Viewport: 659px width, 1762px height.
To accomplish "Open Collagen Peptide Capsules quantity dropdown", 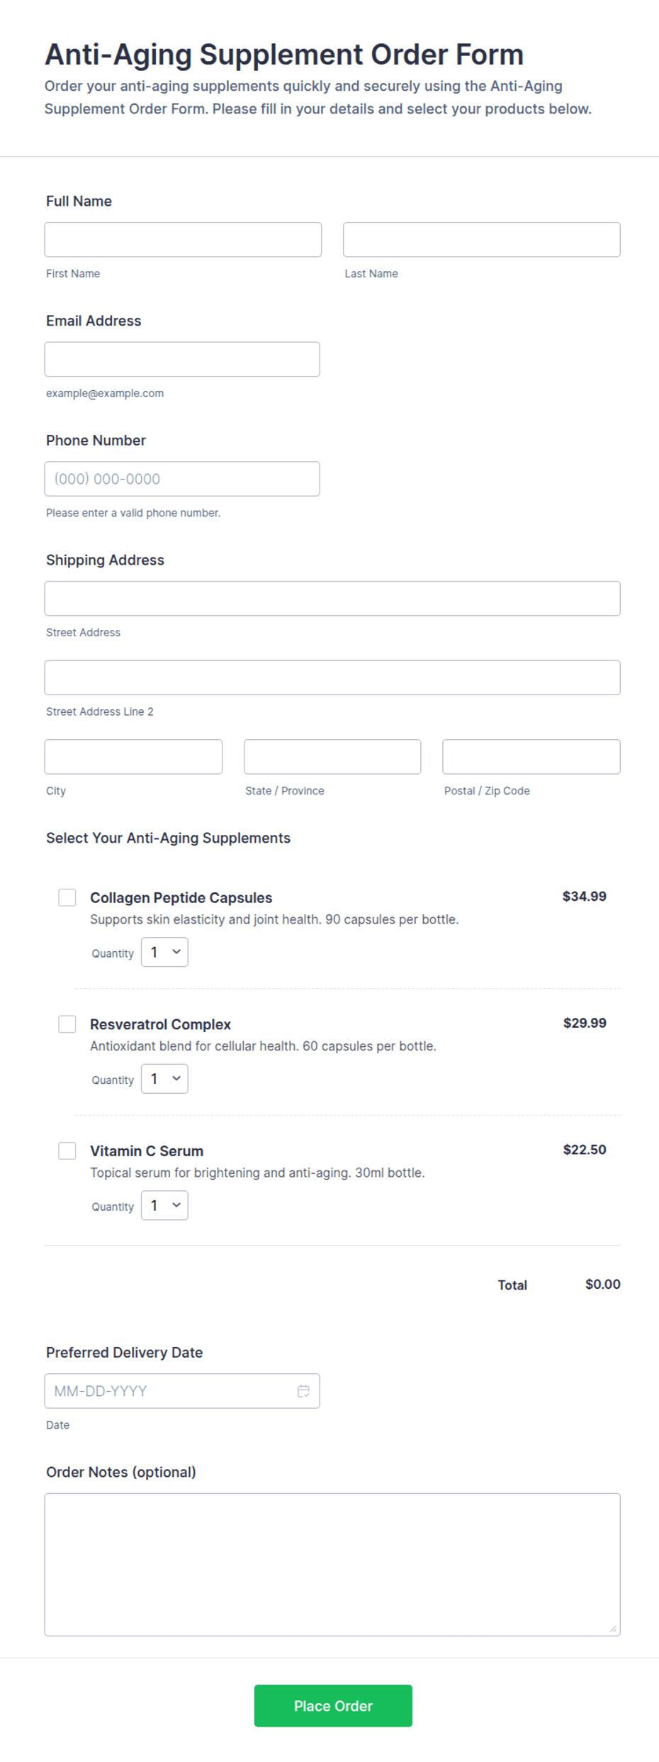I will point(164,952).
